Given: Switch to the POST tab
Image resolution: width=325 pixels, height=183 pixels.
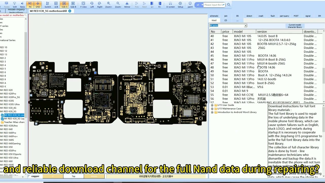Looking at the screenshot, I should coord(296,16).
